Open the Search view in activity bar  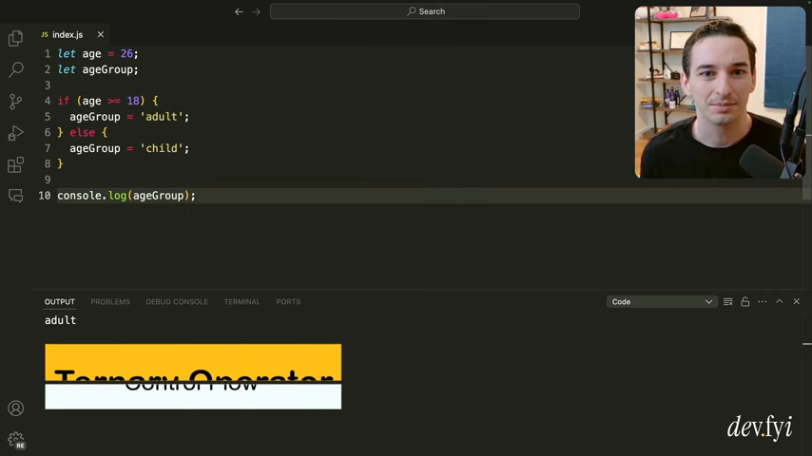click(15, 69)
